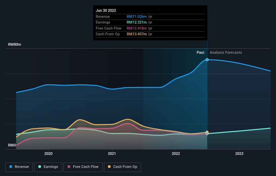Toggle the Free Cash Flow legend button
276x176 pixels.
tap(83, 167)
